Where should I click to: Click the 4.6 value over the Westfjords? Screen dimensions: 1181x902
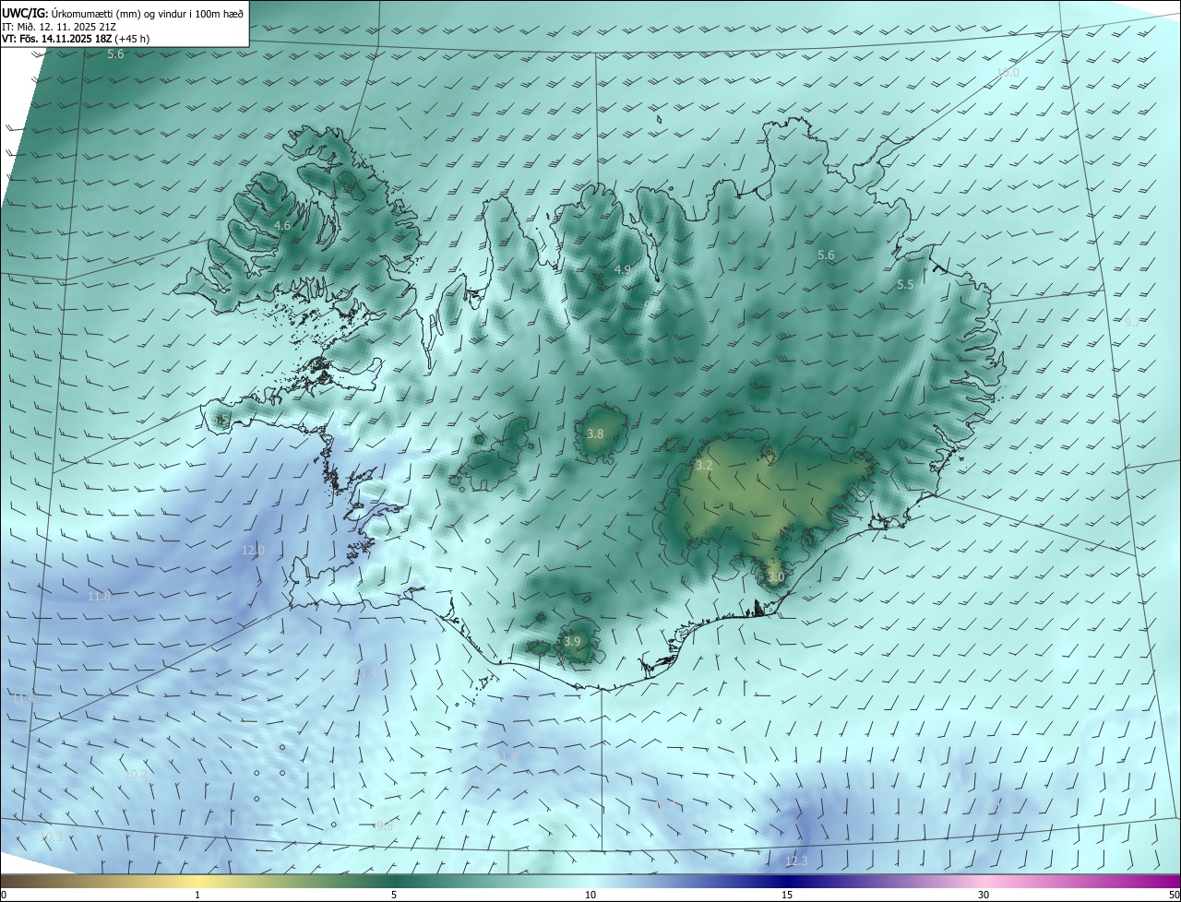click(282, 225)
